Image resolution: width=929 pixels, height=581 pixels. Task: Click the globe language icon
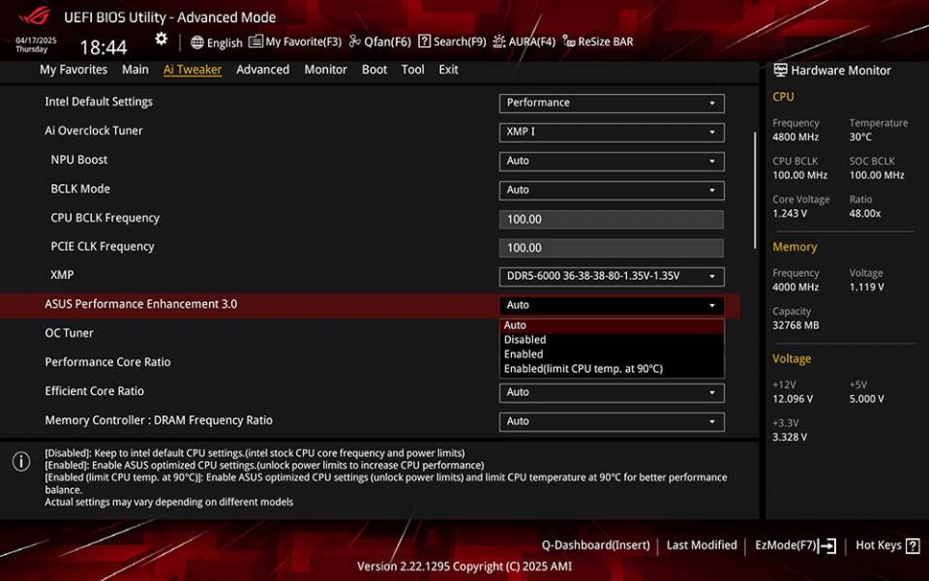[x=197, y=42]
